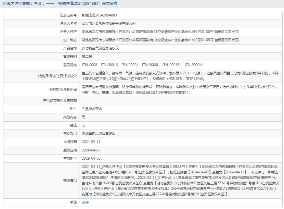Click the approval date 2024-04-17

click(91, 142)
